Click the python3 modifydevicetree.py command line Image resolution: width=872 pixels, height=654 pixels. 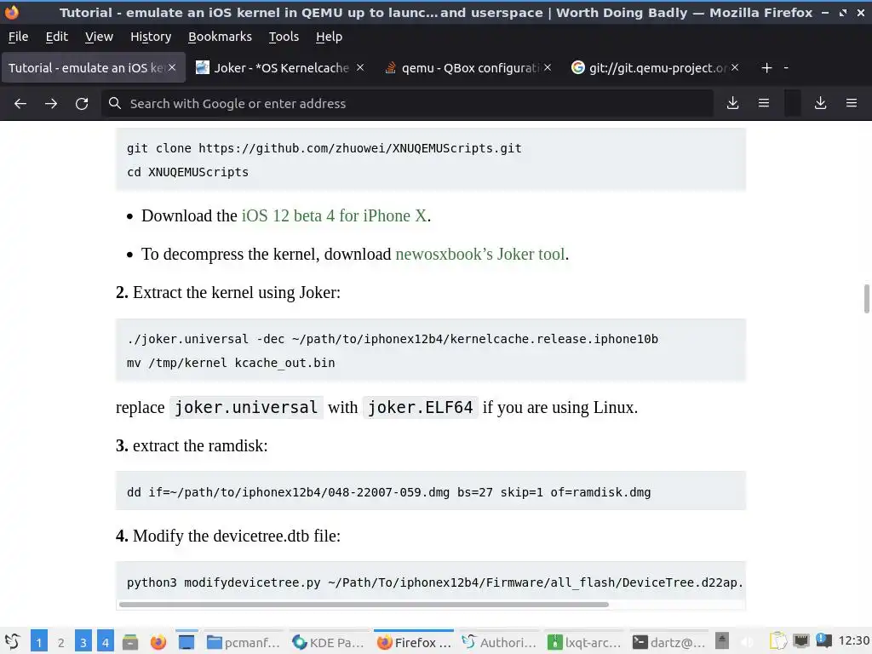(435, 582)
